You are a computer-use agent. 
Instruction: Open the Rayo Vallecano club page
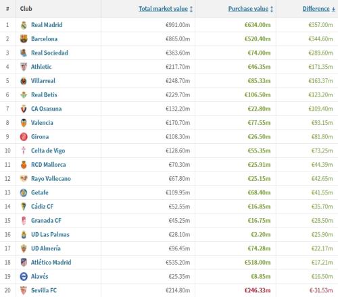[51, 179]
